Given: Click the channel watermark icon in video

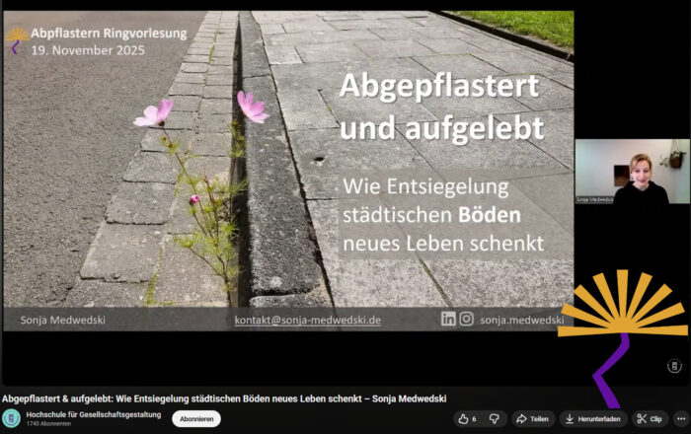Looking at the screenshot, I should click(675, 366).
